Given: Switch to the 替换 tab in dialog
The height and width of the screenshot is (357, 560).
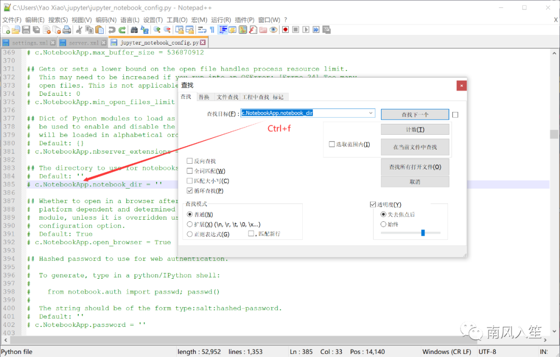Looking at the screenshot, I should [x=204, y=97].
